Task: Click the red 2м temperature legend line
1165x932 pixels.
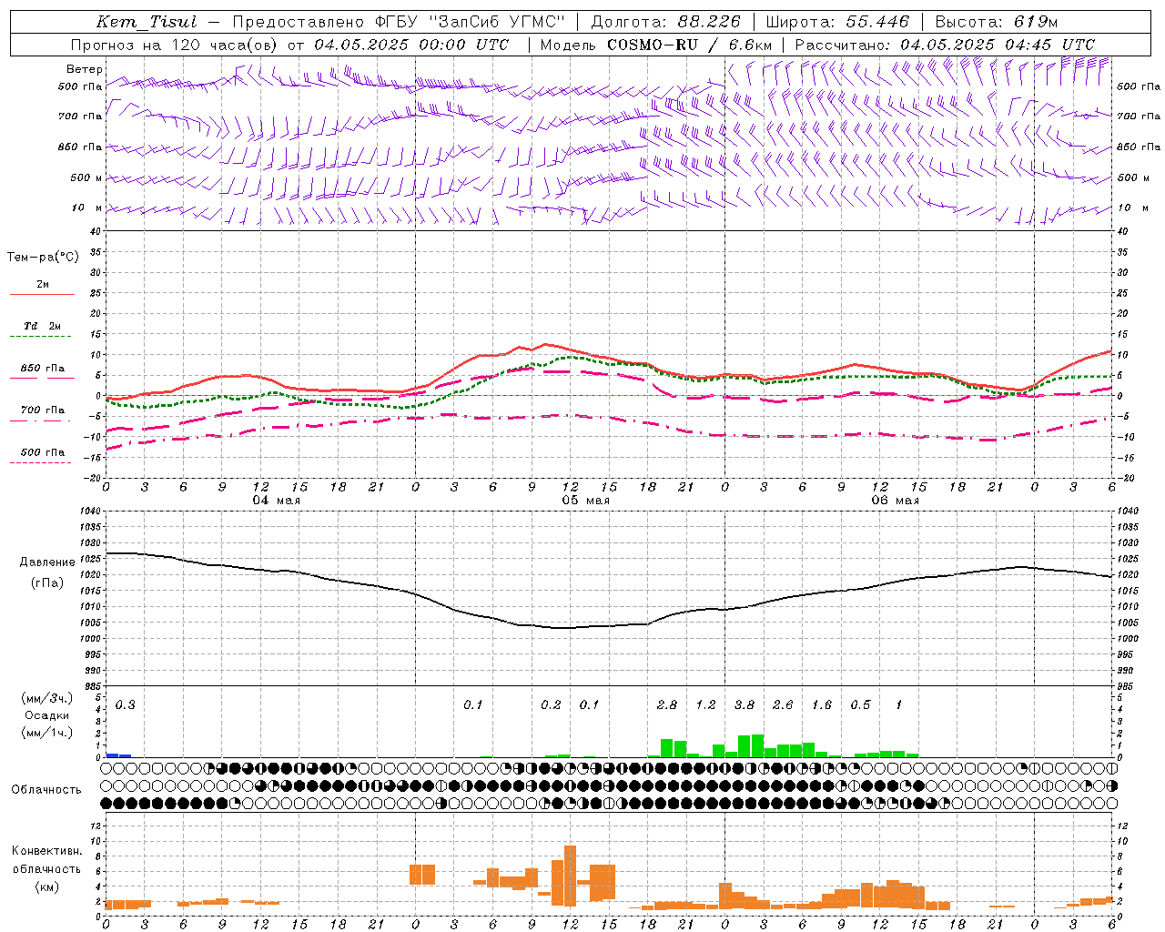Action: 42,295
